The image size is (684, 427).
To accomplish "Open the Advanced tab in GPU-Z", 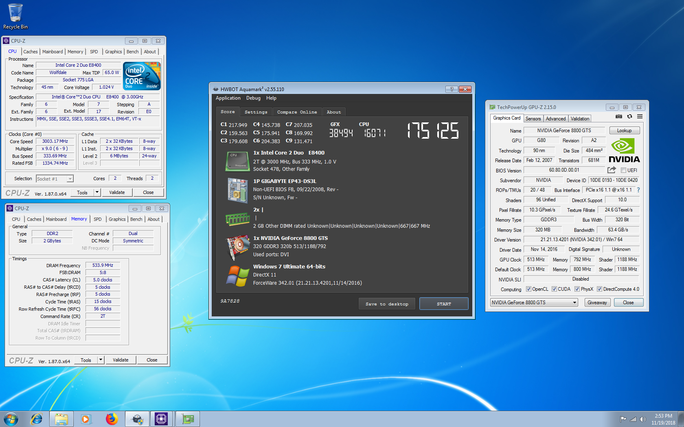I will click(x=556, y=119).
